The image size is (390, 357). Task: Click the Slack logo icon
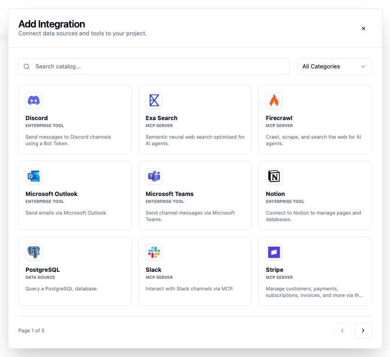coord(154,252)
